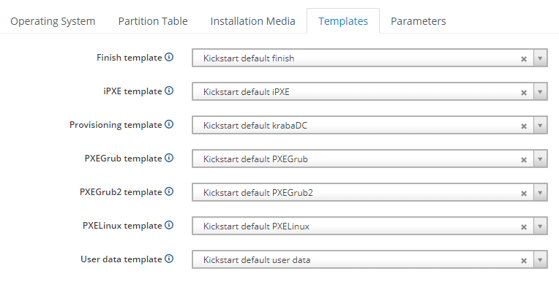The image size is (559, 282).
Task: Open User data template dropdown arrow
Action: 540,260
